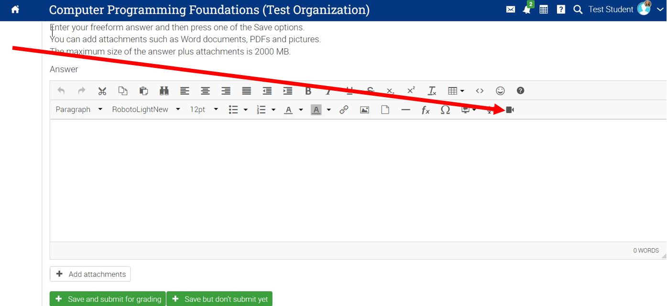Open source code view icon
The width and height of the screenshot is (667, 306).
point(480,91)
